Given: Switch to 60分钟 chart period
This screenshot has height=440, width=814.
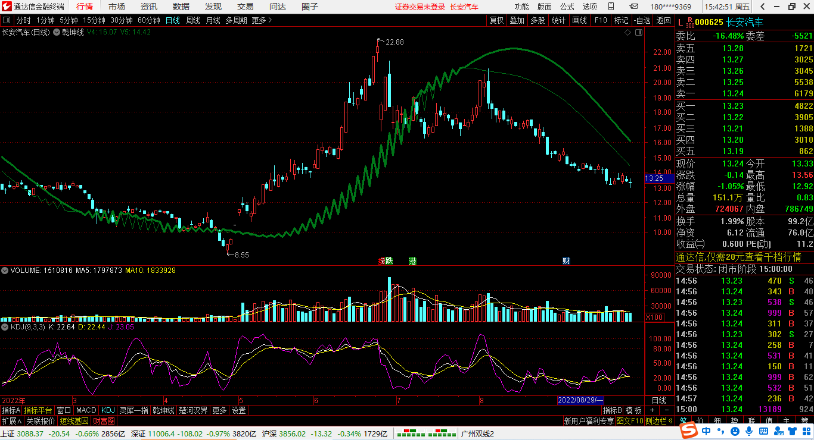Looking at the screenshot, I should coord(149,20).
